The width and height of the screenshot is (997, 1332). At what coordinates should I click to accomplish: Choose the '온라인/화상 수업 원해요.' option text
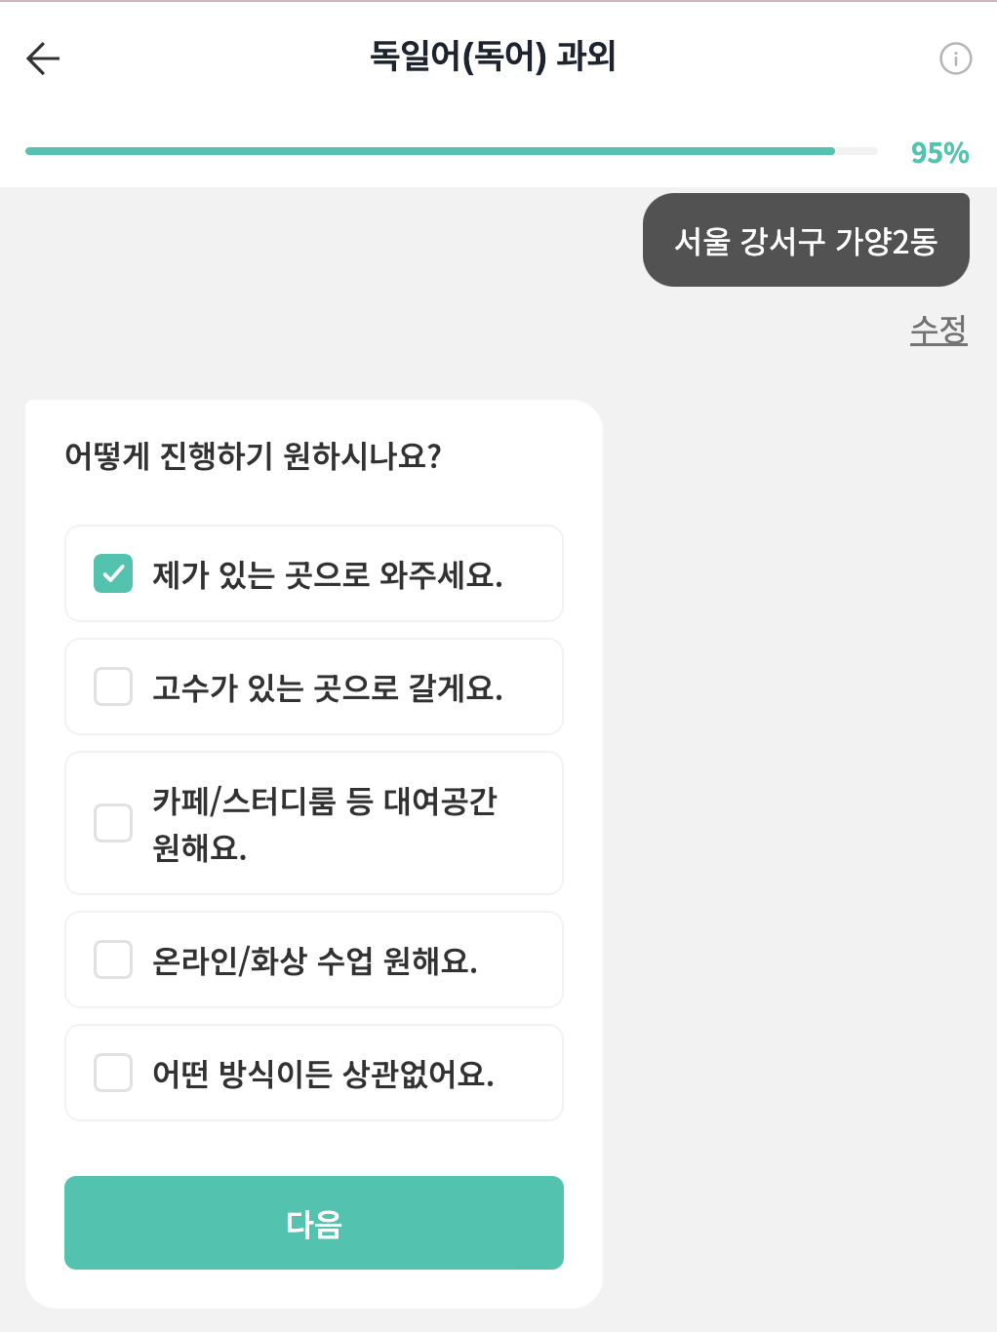315,960
